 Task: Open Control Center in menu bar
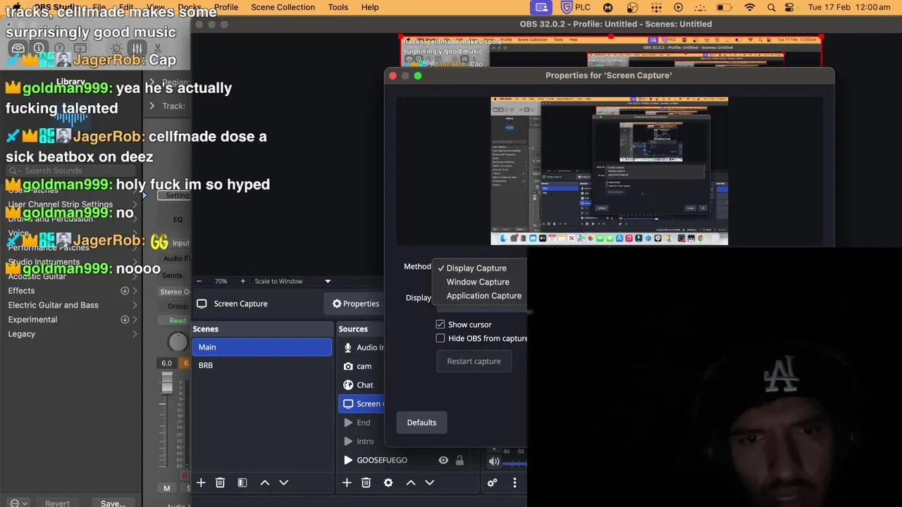click(790, 7)
